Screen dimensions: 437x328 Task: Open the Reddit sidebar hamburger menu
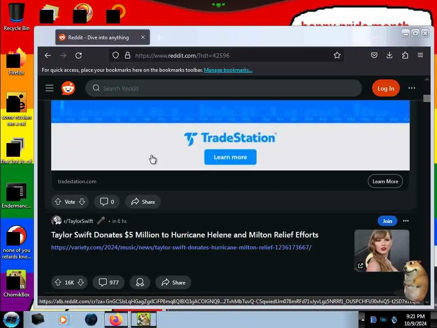tap(50, 88)
